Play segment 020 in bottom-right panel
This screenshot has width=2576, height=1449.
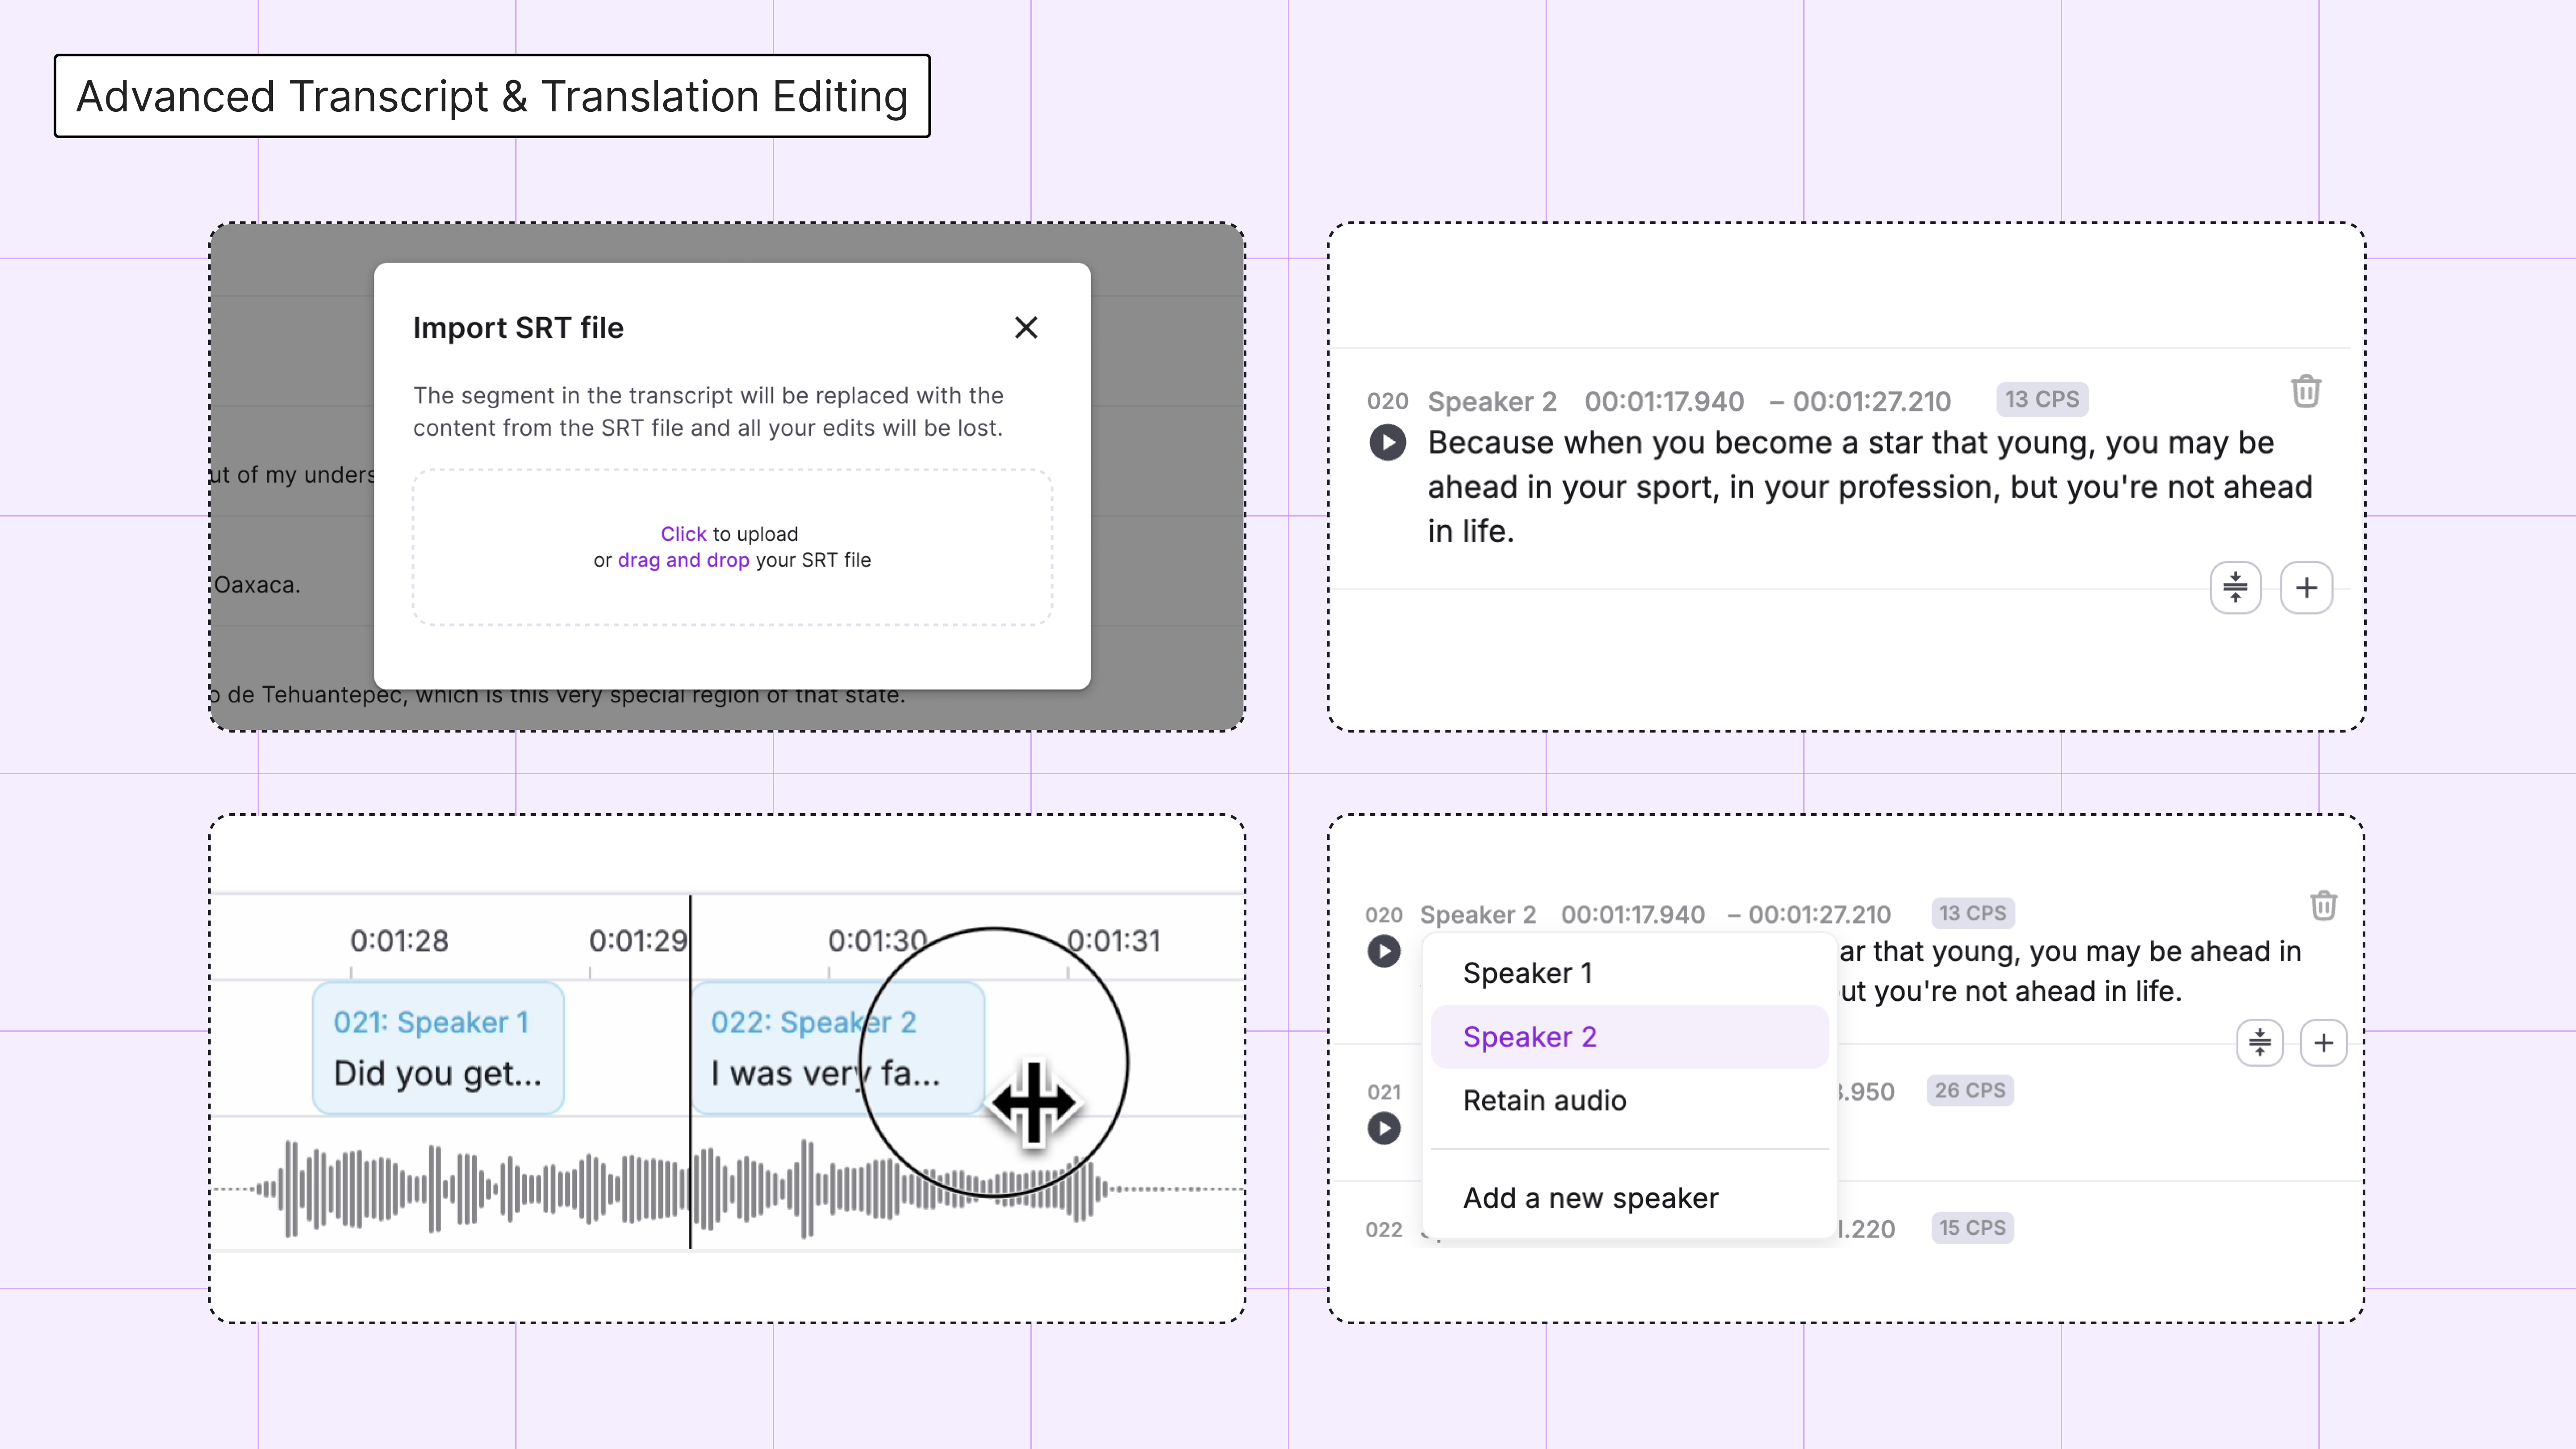click(1384, 951)
